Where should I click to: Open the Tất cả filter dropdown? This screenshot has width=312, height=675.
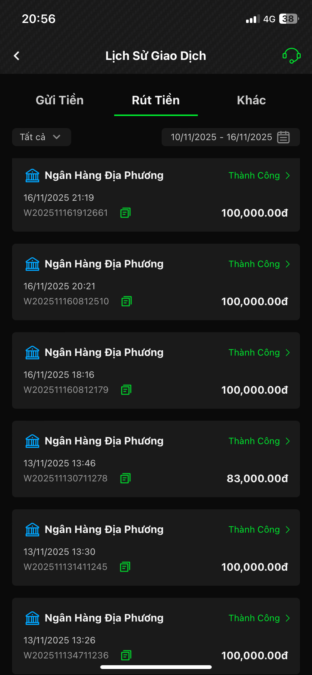click(x=41, y=137)
